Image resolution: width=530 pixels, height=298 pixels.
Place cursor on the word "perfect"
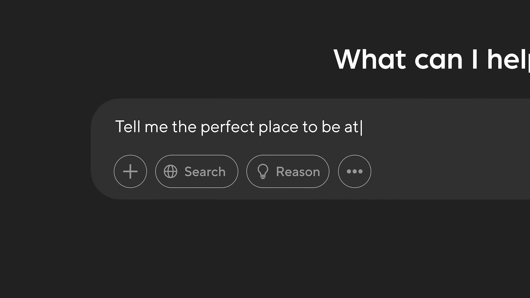click(227, 127)
